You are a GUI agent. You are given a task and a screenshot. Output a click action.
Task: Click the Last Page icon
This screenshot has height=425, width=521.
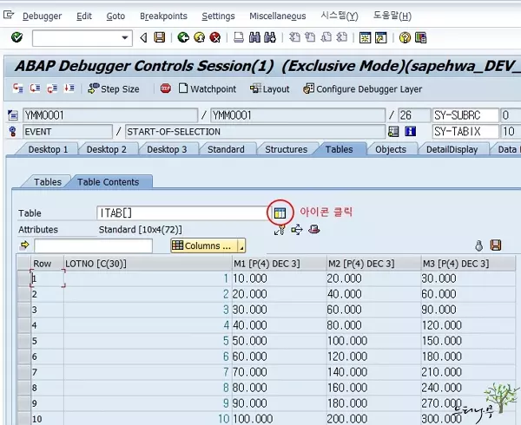coord(341,37)
